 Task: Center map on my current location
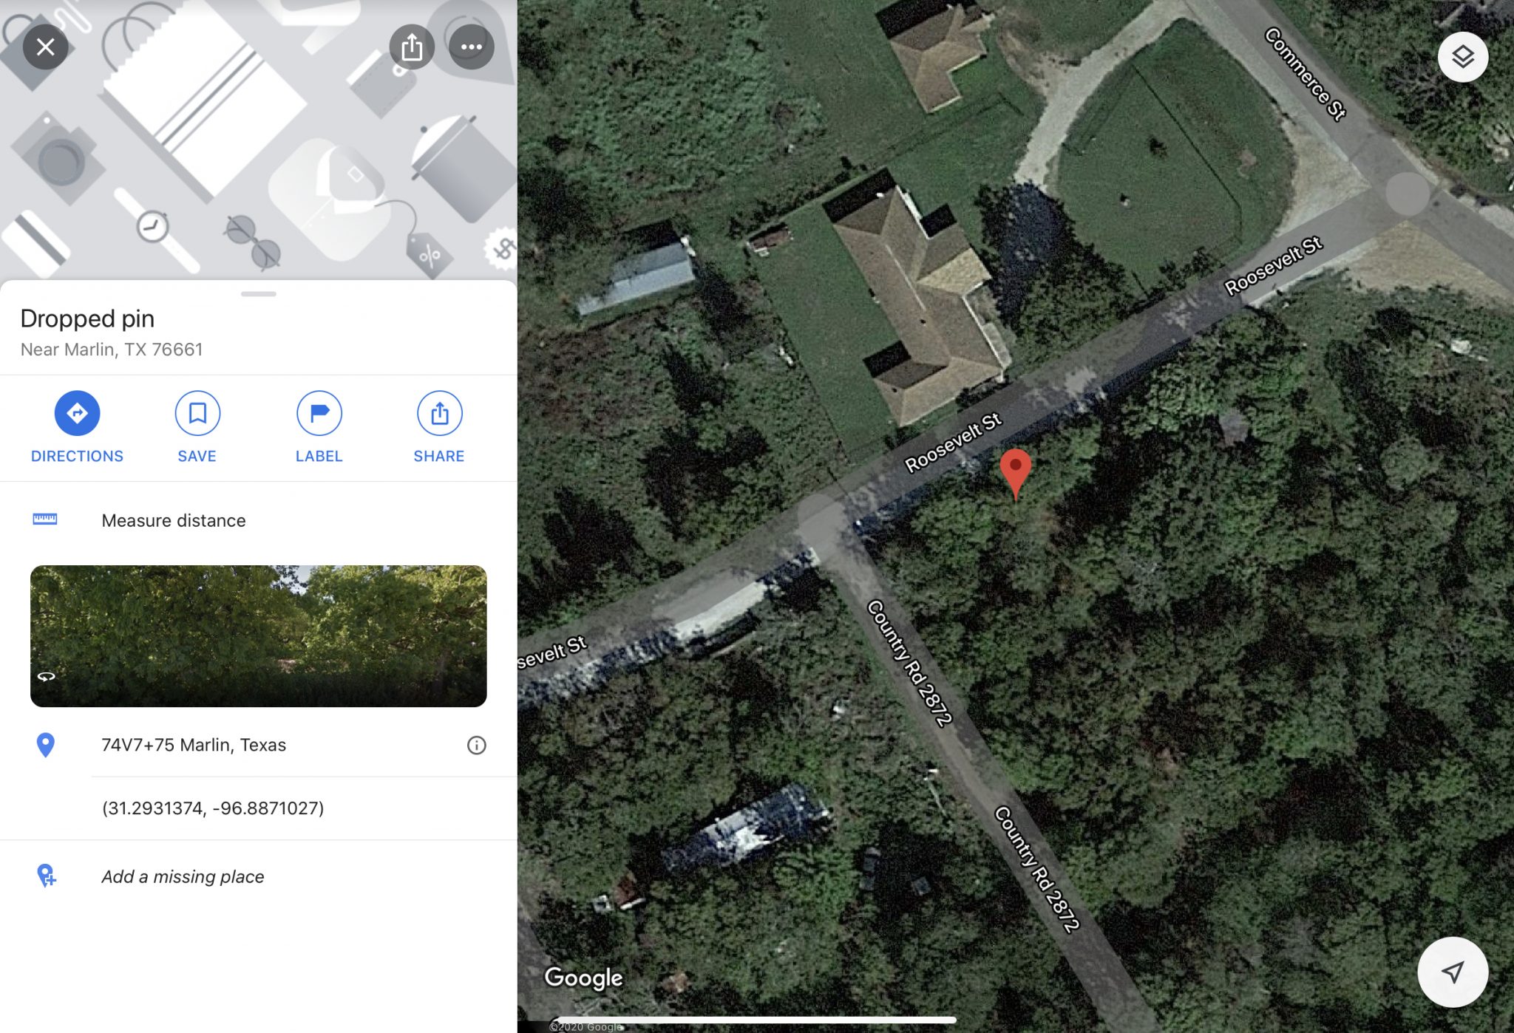(x=1452, y=972)
